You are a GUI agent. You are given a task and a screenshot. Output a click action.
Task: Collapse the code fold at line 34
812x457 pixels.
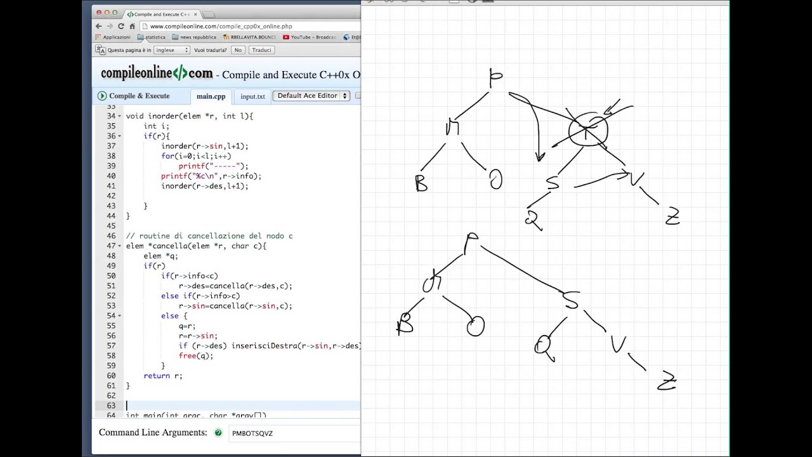pyautogui.click(x=120, y=117)
